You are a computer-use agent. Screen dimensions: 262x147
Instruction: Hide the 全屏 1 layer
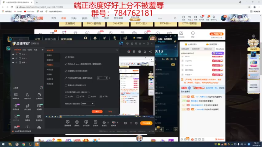pos(13,62)
